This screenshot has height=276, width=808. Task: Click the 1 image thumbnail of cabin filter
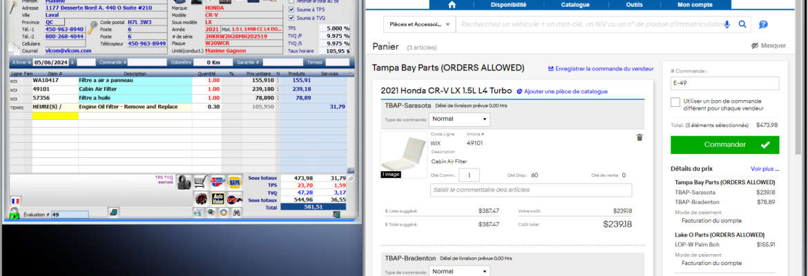pos(404,155)
